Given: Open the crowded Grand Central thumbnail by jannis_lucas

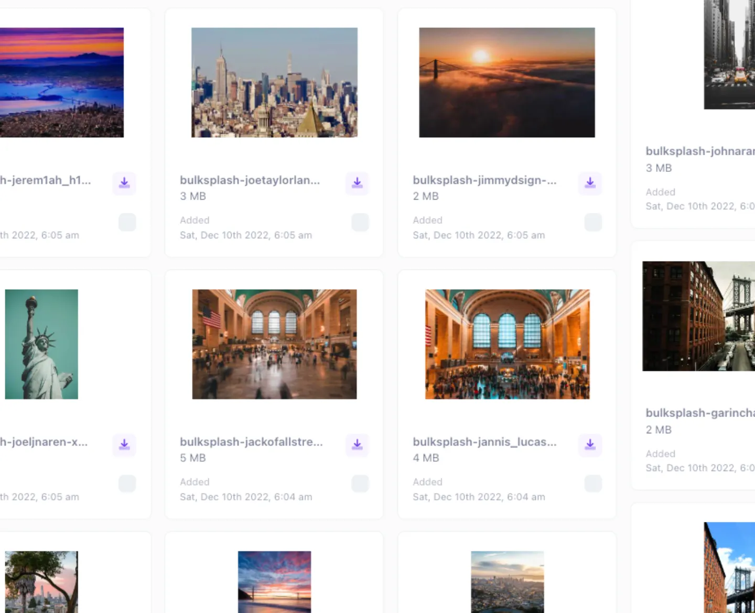Looking at the screenshot, I should tap(507, 344).
